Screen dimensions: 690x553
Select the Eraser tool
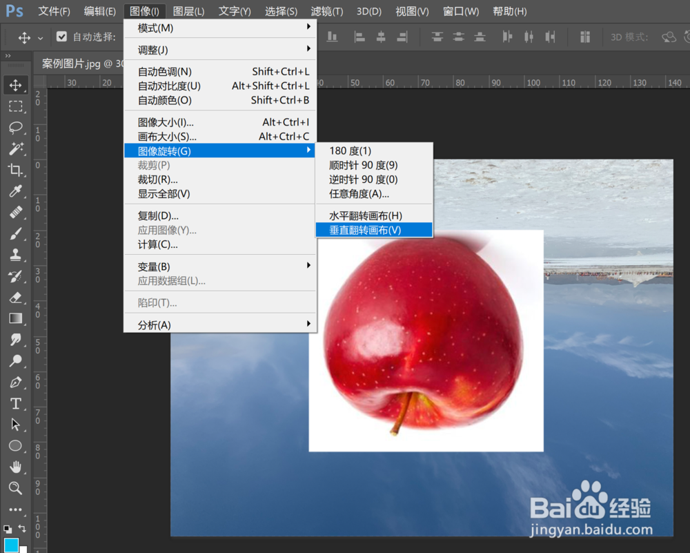click(16, 297)
